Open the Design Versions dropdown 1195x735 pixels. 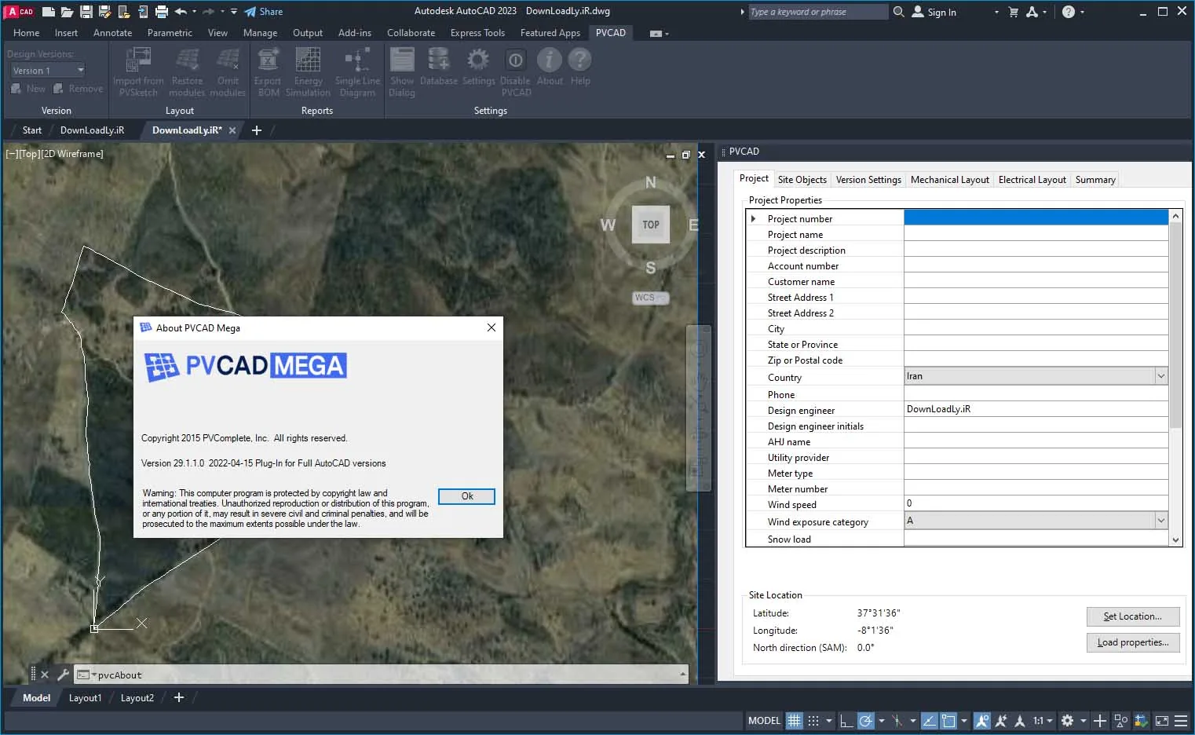point(48,71)
